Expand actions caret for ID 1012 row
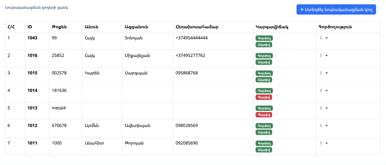 pos(327,126)
